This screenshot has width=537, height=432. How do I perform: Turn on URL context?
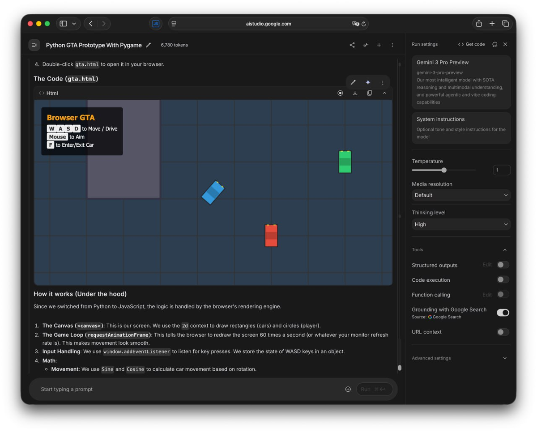(503, 332)
